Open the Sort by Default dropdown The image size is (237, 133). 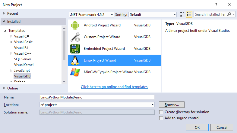(x=153, y=15)
